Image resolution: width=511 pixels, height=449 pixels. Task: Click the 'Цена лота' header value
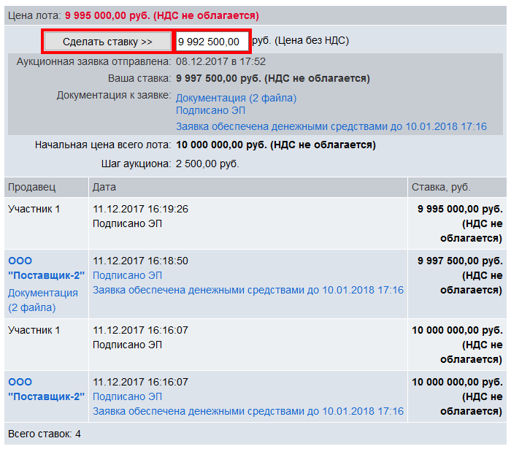point(161,15)
